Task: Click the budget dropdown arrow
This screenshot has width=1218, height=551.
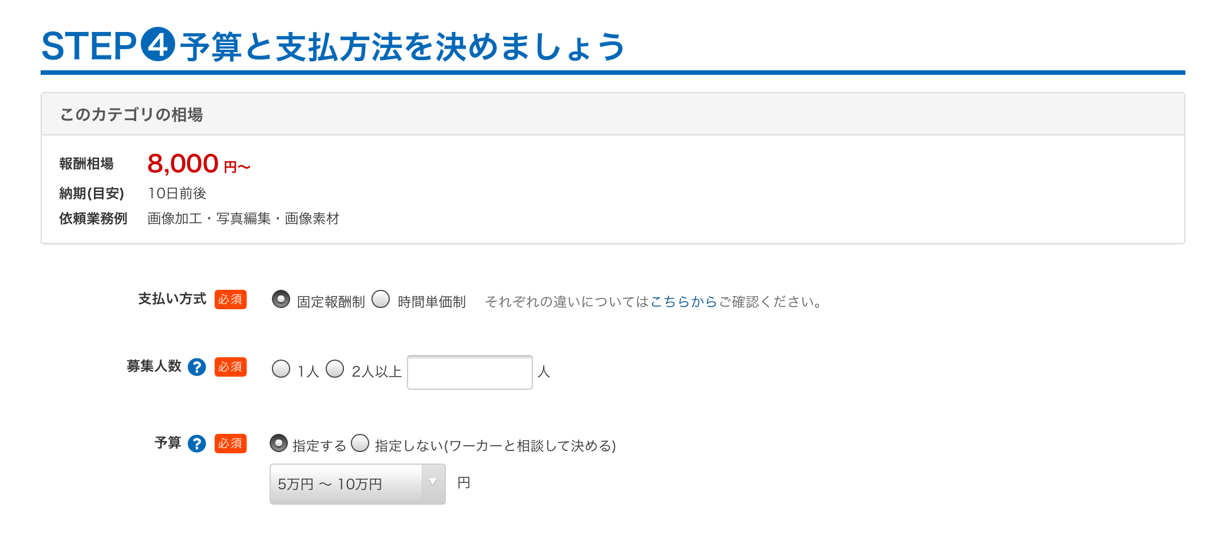Action: tap(433, 483)
